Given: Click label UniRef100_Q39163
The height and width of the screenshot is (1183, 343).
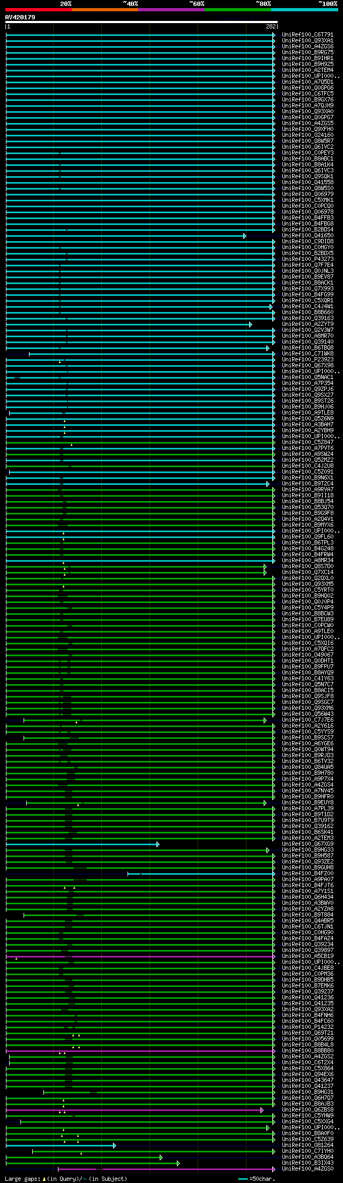Looking at the screenshot, I should click(308, 318).
